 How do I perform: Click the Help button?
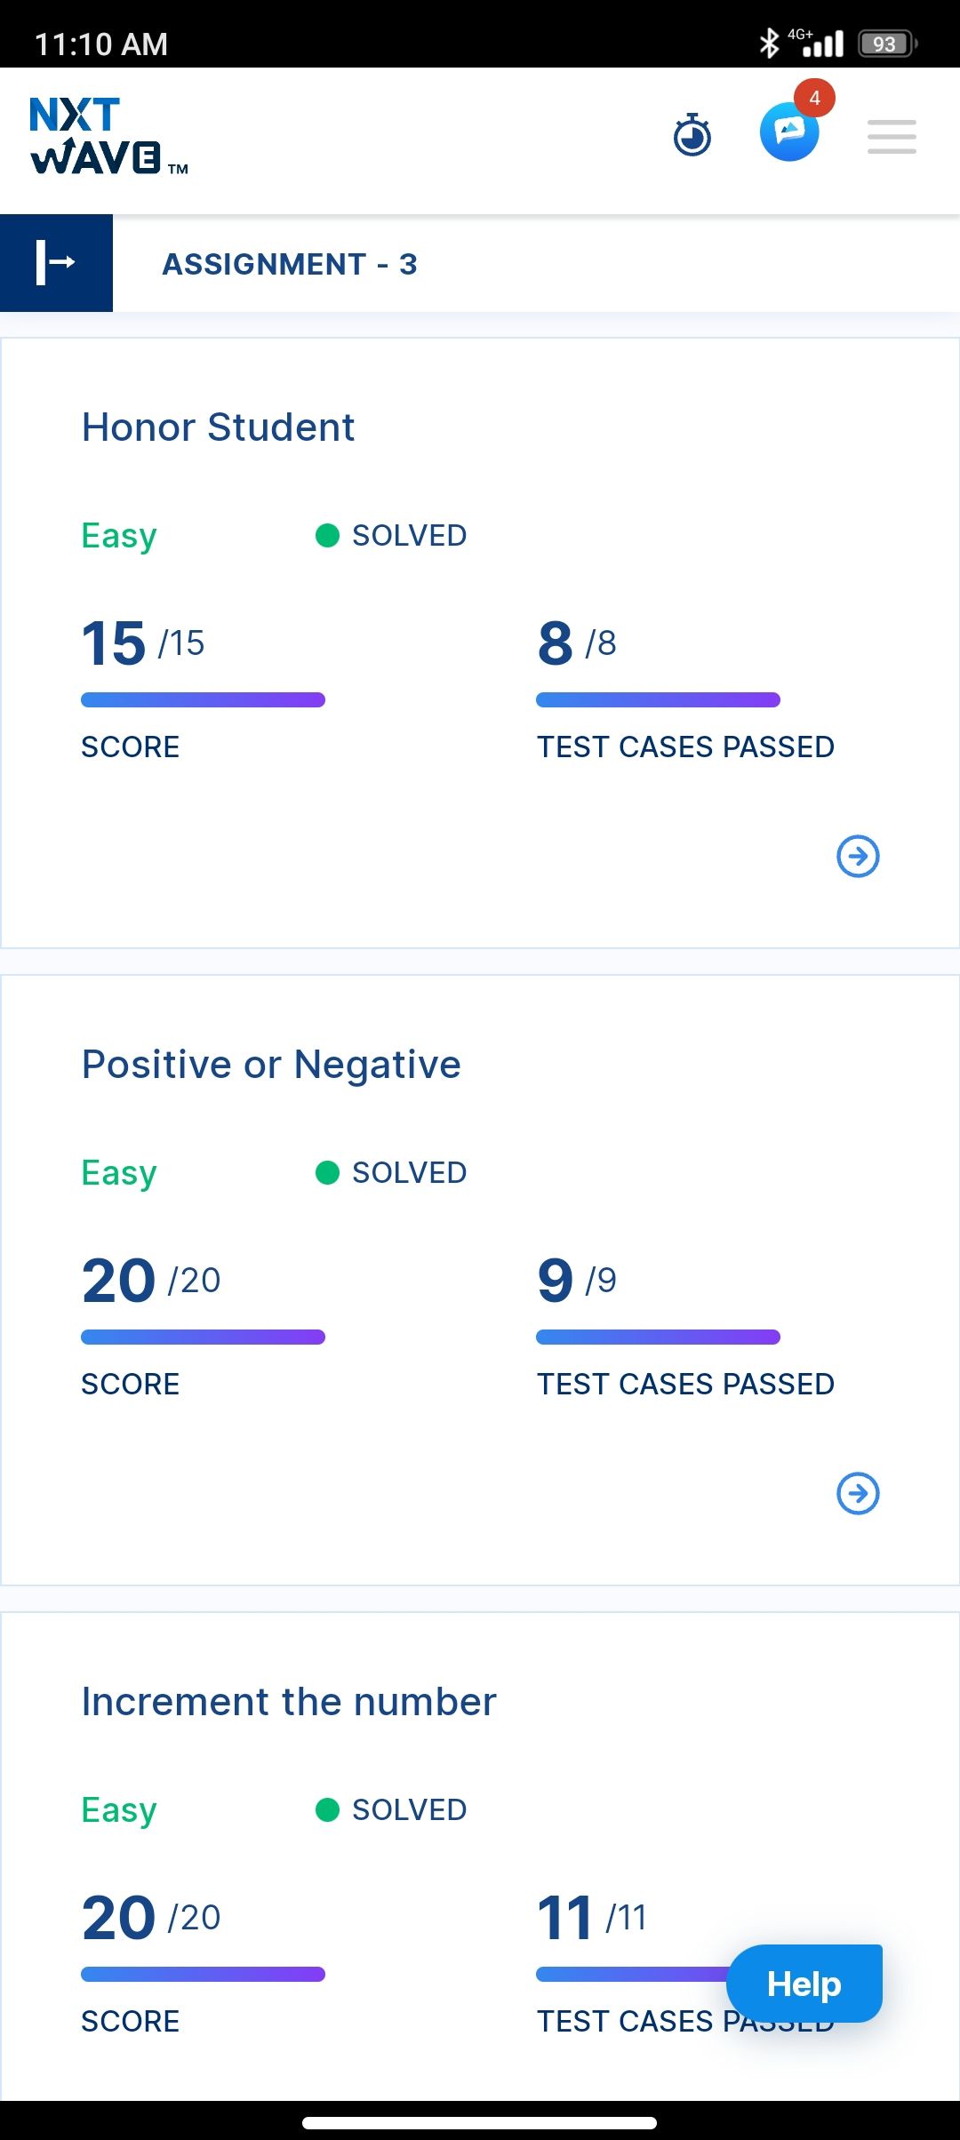[804, 1984]
